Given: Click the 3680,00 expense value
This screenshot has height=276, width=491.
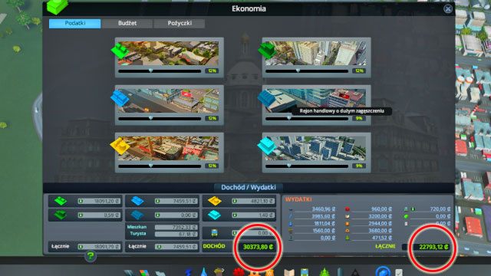Looking at the screenshot, I should tap(381, 231).
